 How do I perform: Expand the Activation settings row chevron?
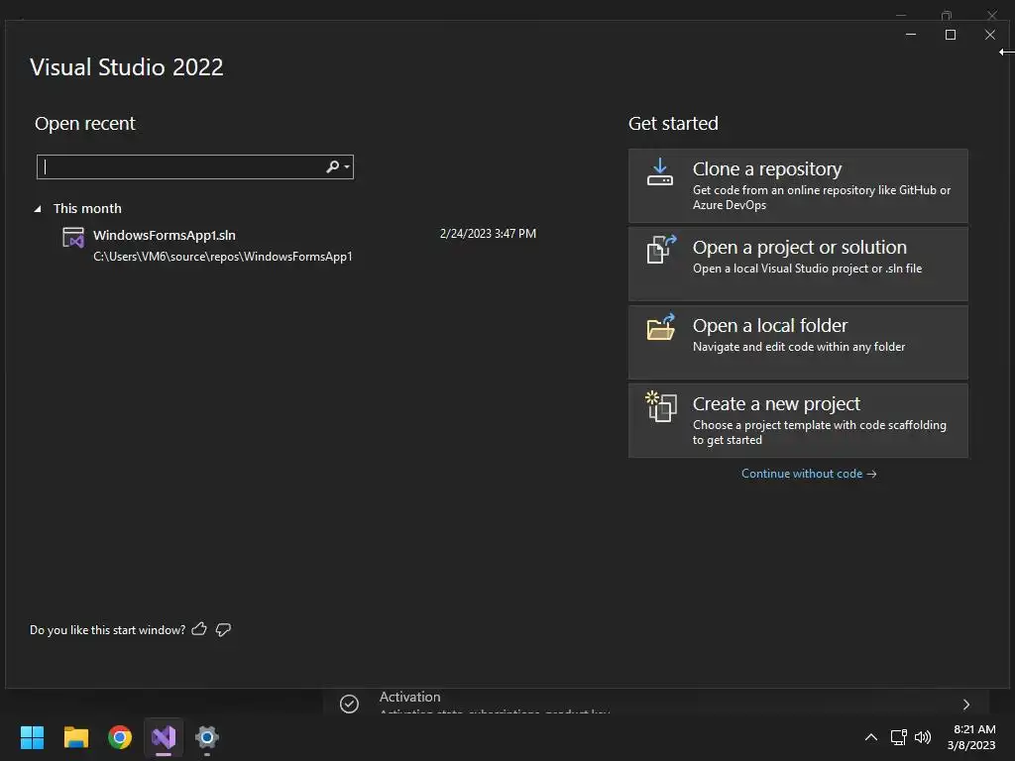[x=966, y=705]
